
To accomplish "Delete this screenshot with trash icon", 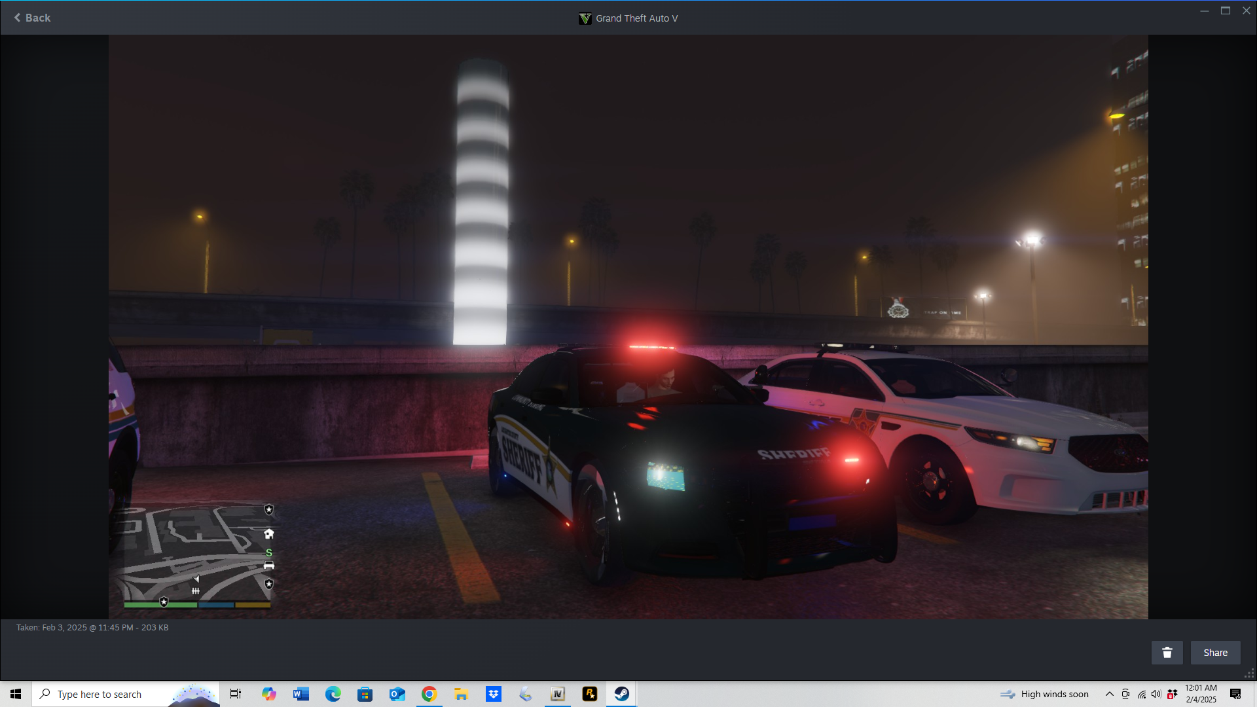I will coord(1167,653).
